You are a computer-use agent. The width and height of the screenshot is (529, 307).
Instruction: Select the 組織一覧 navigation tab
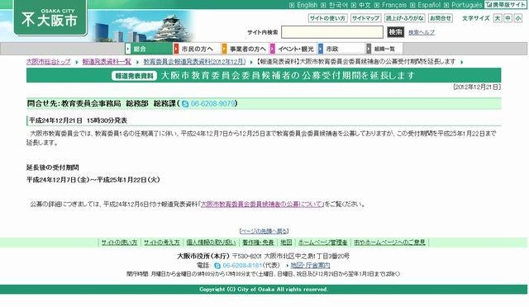point(384,49)
